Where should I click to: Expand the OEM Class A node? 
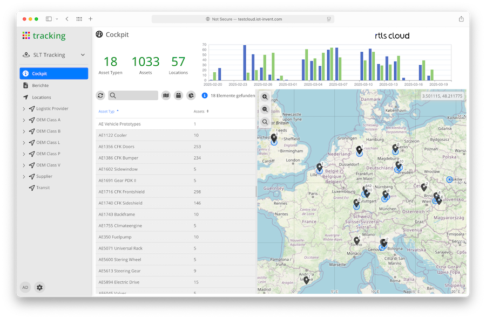[x=24, y=120]
